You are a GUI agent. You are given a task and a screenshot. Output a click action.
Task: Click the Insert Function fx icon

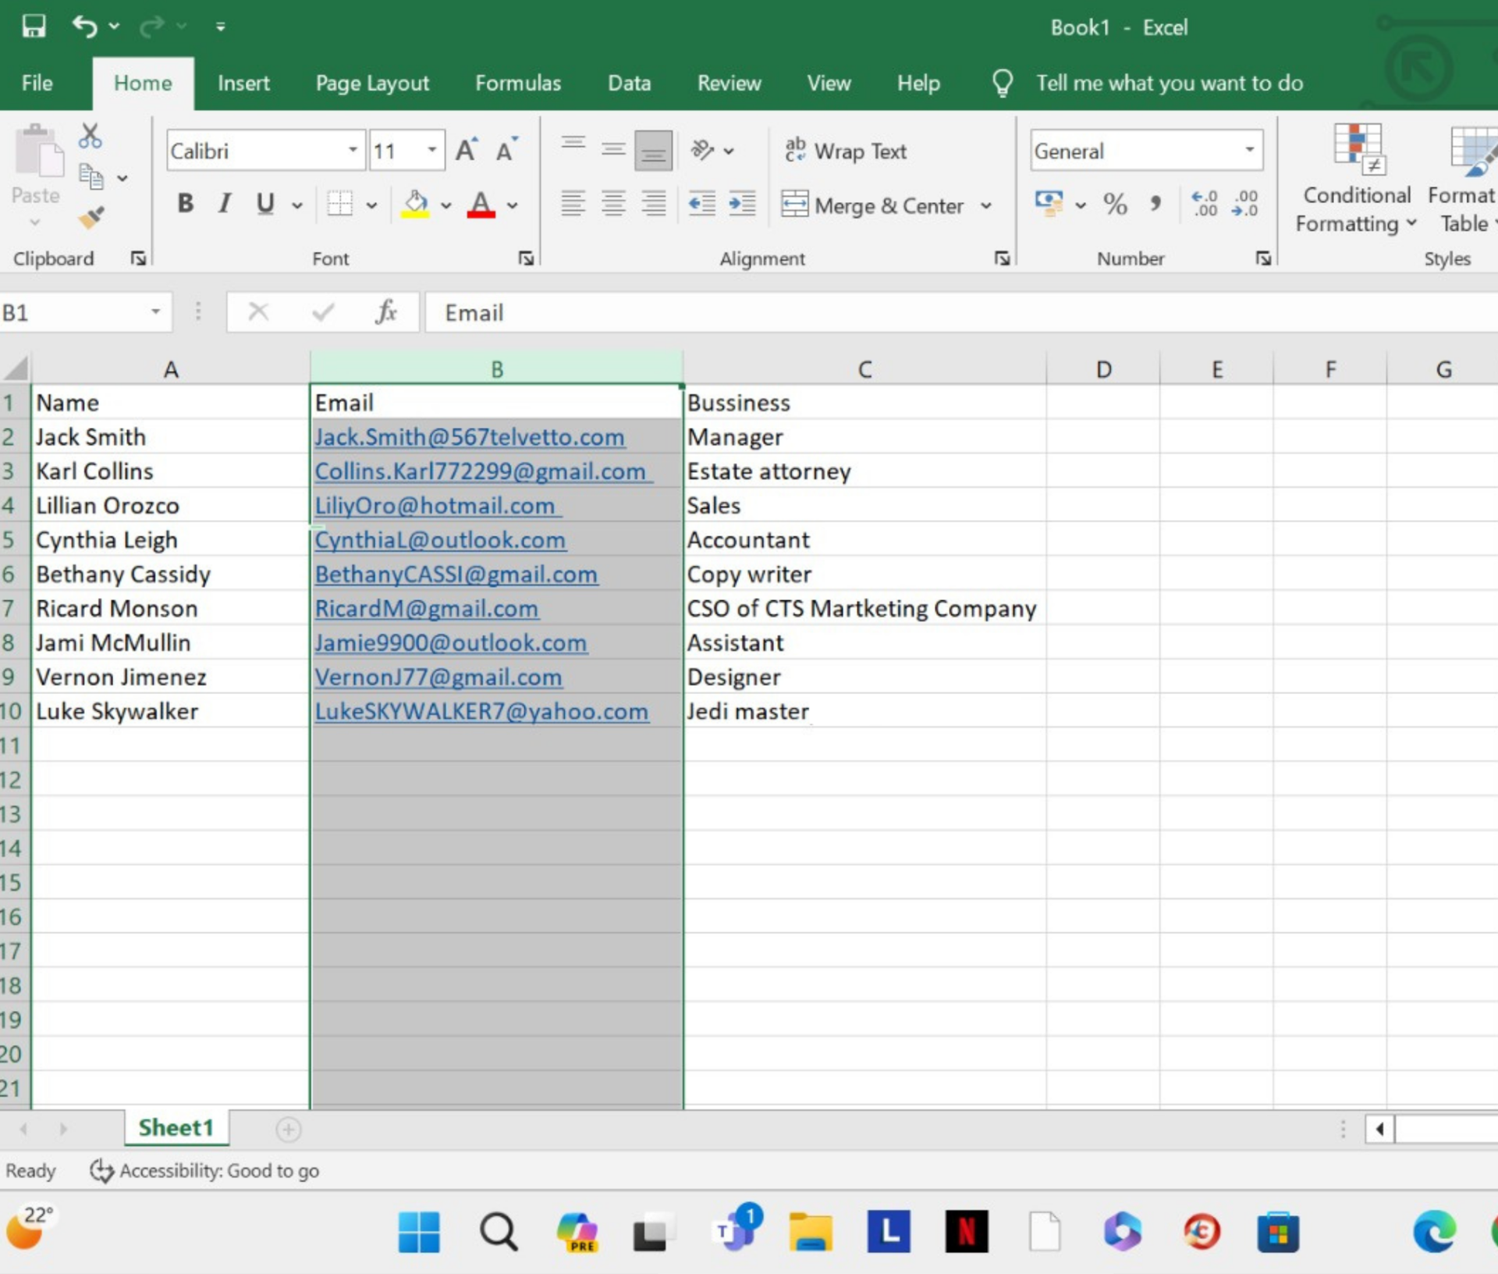[385, 312]
